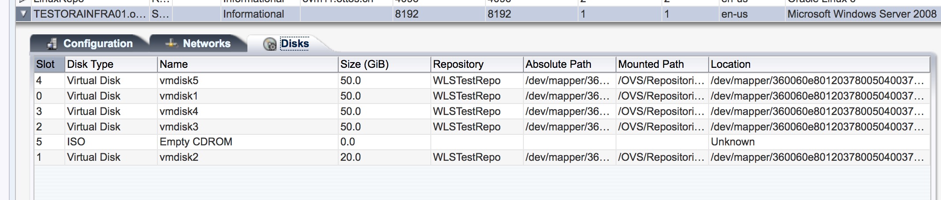
Task: Click the Networks tab icon
Action: [x=171, y=44]
